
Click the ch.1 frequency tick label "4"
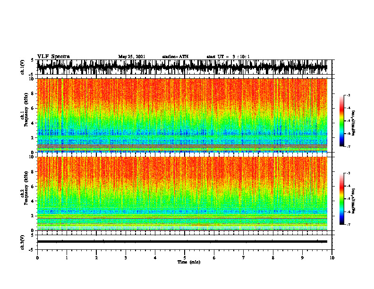(33, 123)
